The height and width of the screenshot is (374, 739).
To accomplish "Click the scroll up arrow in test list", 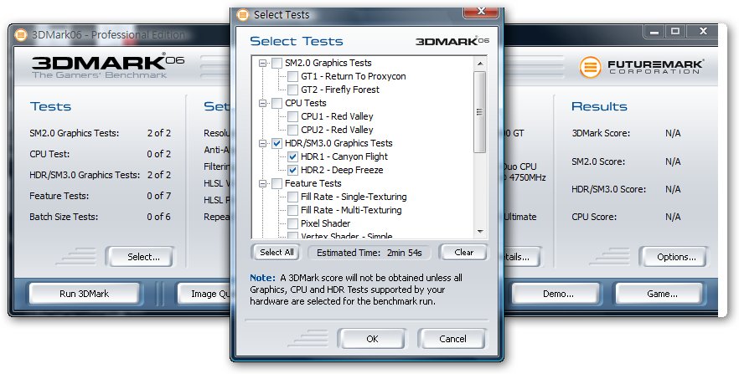I will (480, 63).
